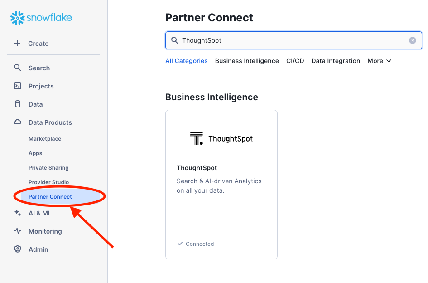Click the Search magnifier icon in the sidebar
Screen dimensions: 428x283
pos(17,68)
